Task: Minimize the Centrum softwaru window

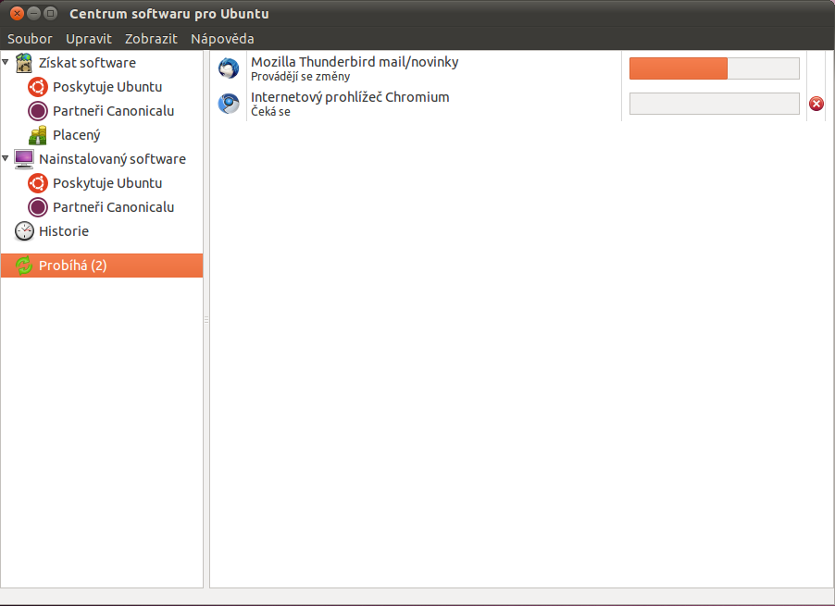Action: (x=33, y=13)
